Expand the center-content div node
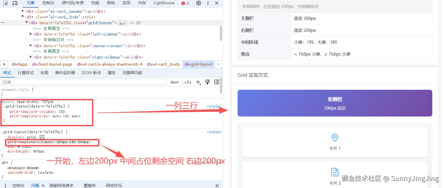 click(x=31, y=46)
